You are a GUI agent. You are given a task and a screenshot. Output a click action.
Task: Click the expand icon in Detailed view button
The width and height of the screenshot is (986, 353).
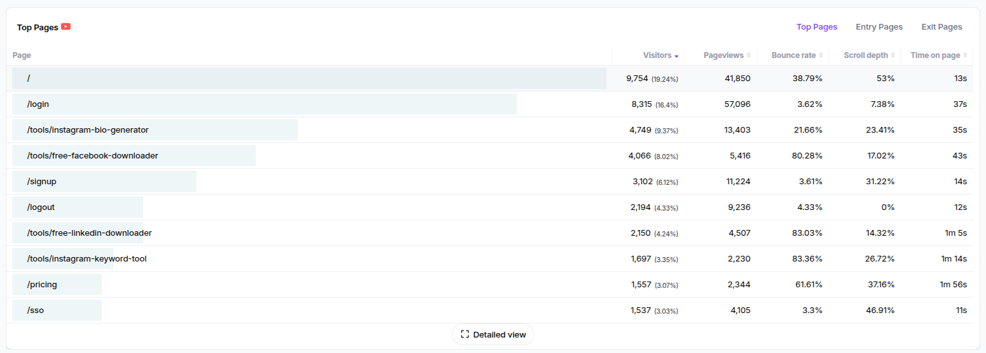click(465, 334)
